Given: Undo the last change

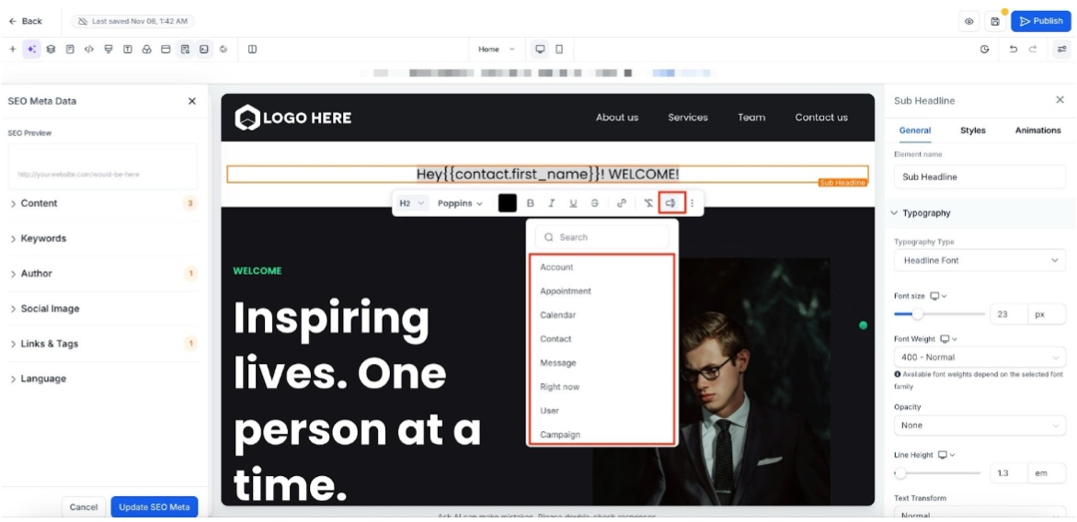Looking at the screenshot, I should (1014, 50).
